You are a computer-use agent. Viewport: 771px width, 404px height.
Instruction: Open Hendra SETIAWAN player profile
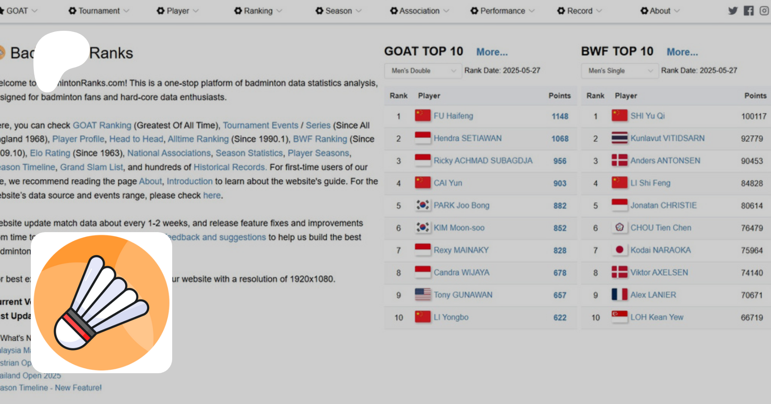[467, 138]
